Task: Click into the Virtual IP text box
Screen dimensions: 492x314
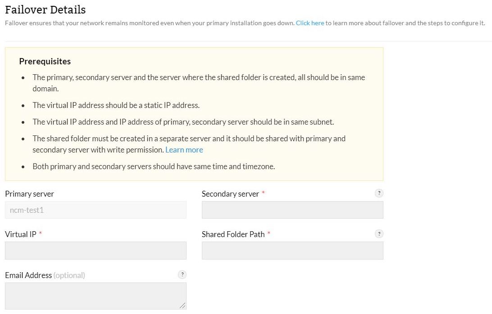Action: click(96, 251)
